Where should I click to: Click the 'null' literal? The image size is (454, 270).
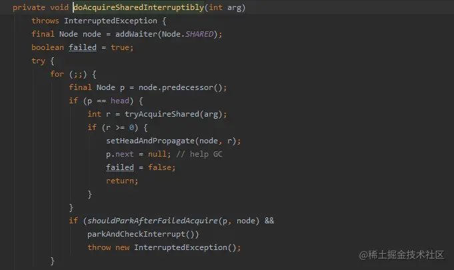click(157, 154)
